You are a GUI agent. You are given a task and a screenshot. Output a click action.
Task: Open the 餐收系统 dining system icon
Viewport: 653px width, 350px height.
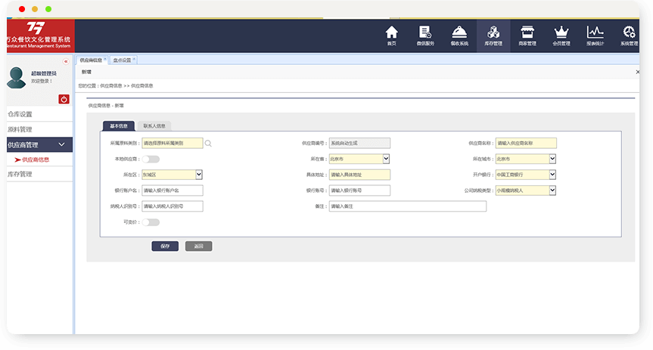459,35
